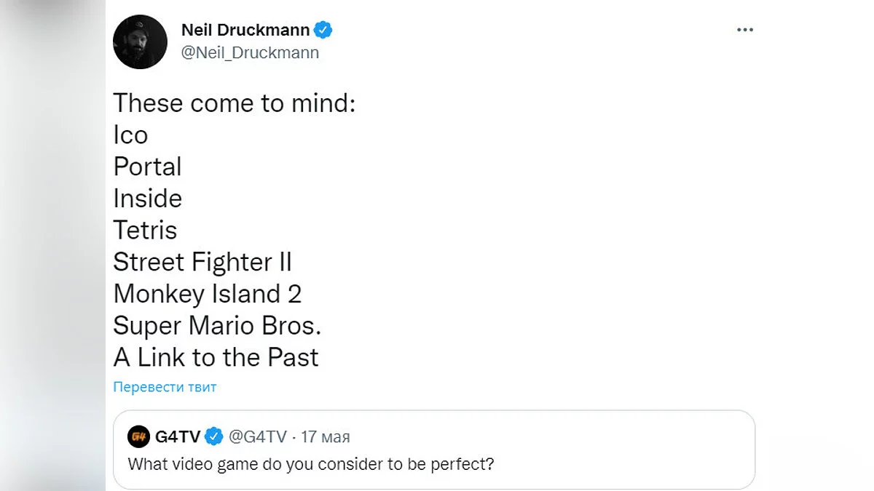Click the Neil Druckmann display name

click(x=245, y=31)
